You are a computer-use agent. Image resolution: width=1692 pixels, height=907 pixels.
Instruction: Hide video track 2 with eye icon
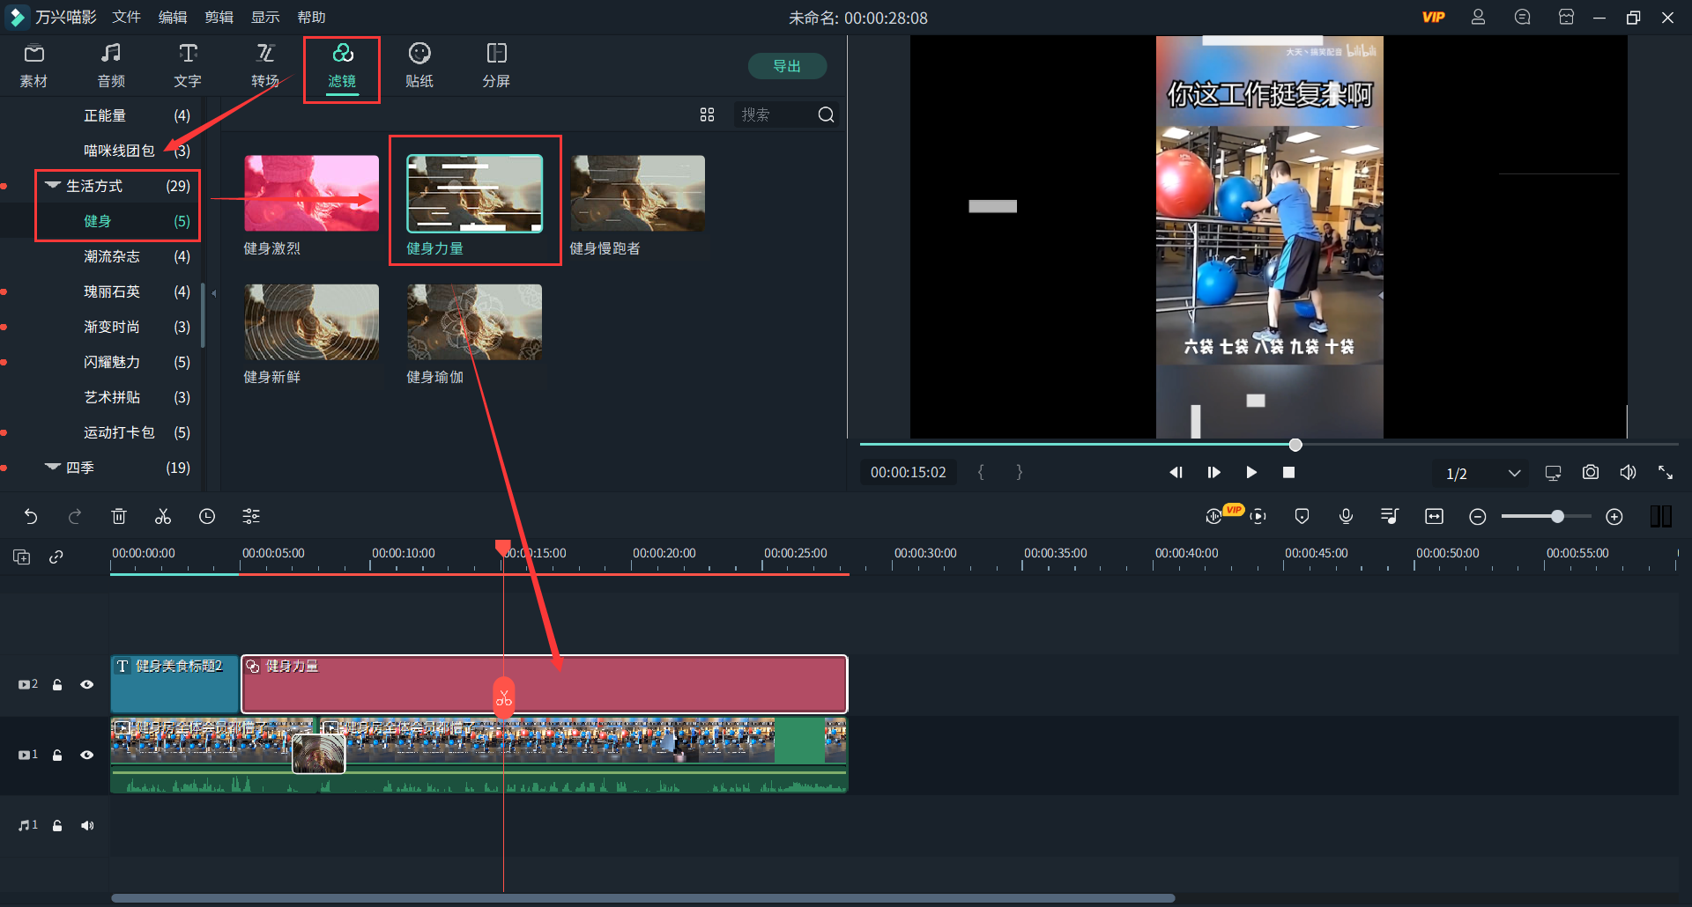coord(86,684)
